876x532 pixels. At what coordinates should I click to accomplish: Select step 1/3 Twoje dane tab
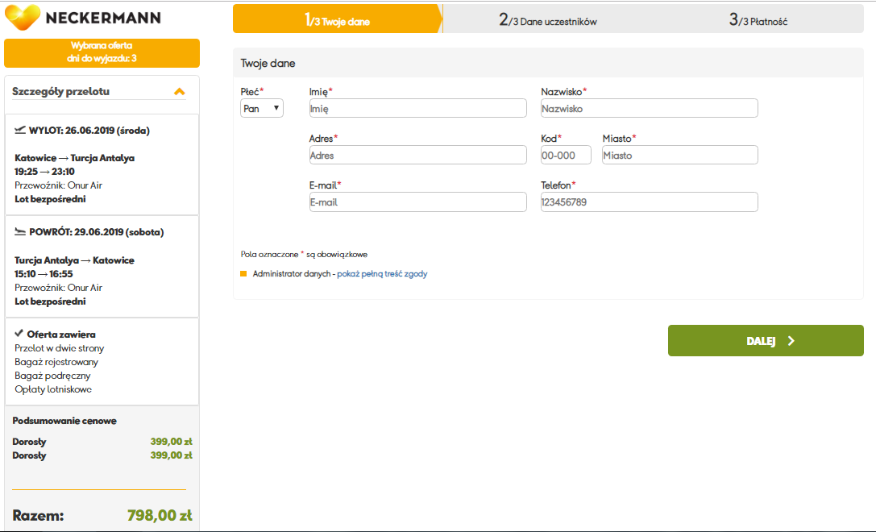click(x=338, y=19)
